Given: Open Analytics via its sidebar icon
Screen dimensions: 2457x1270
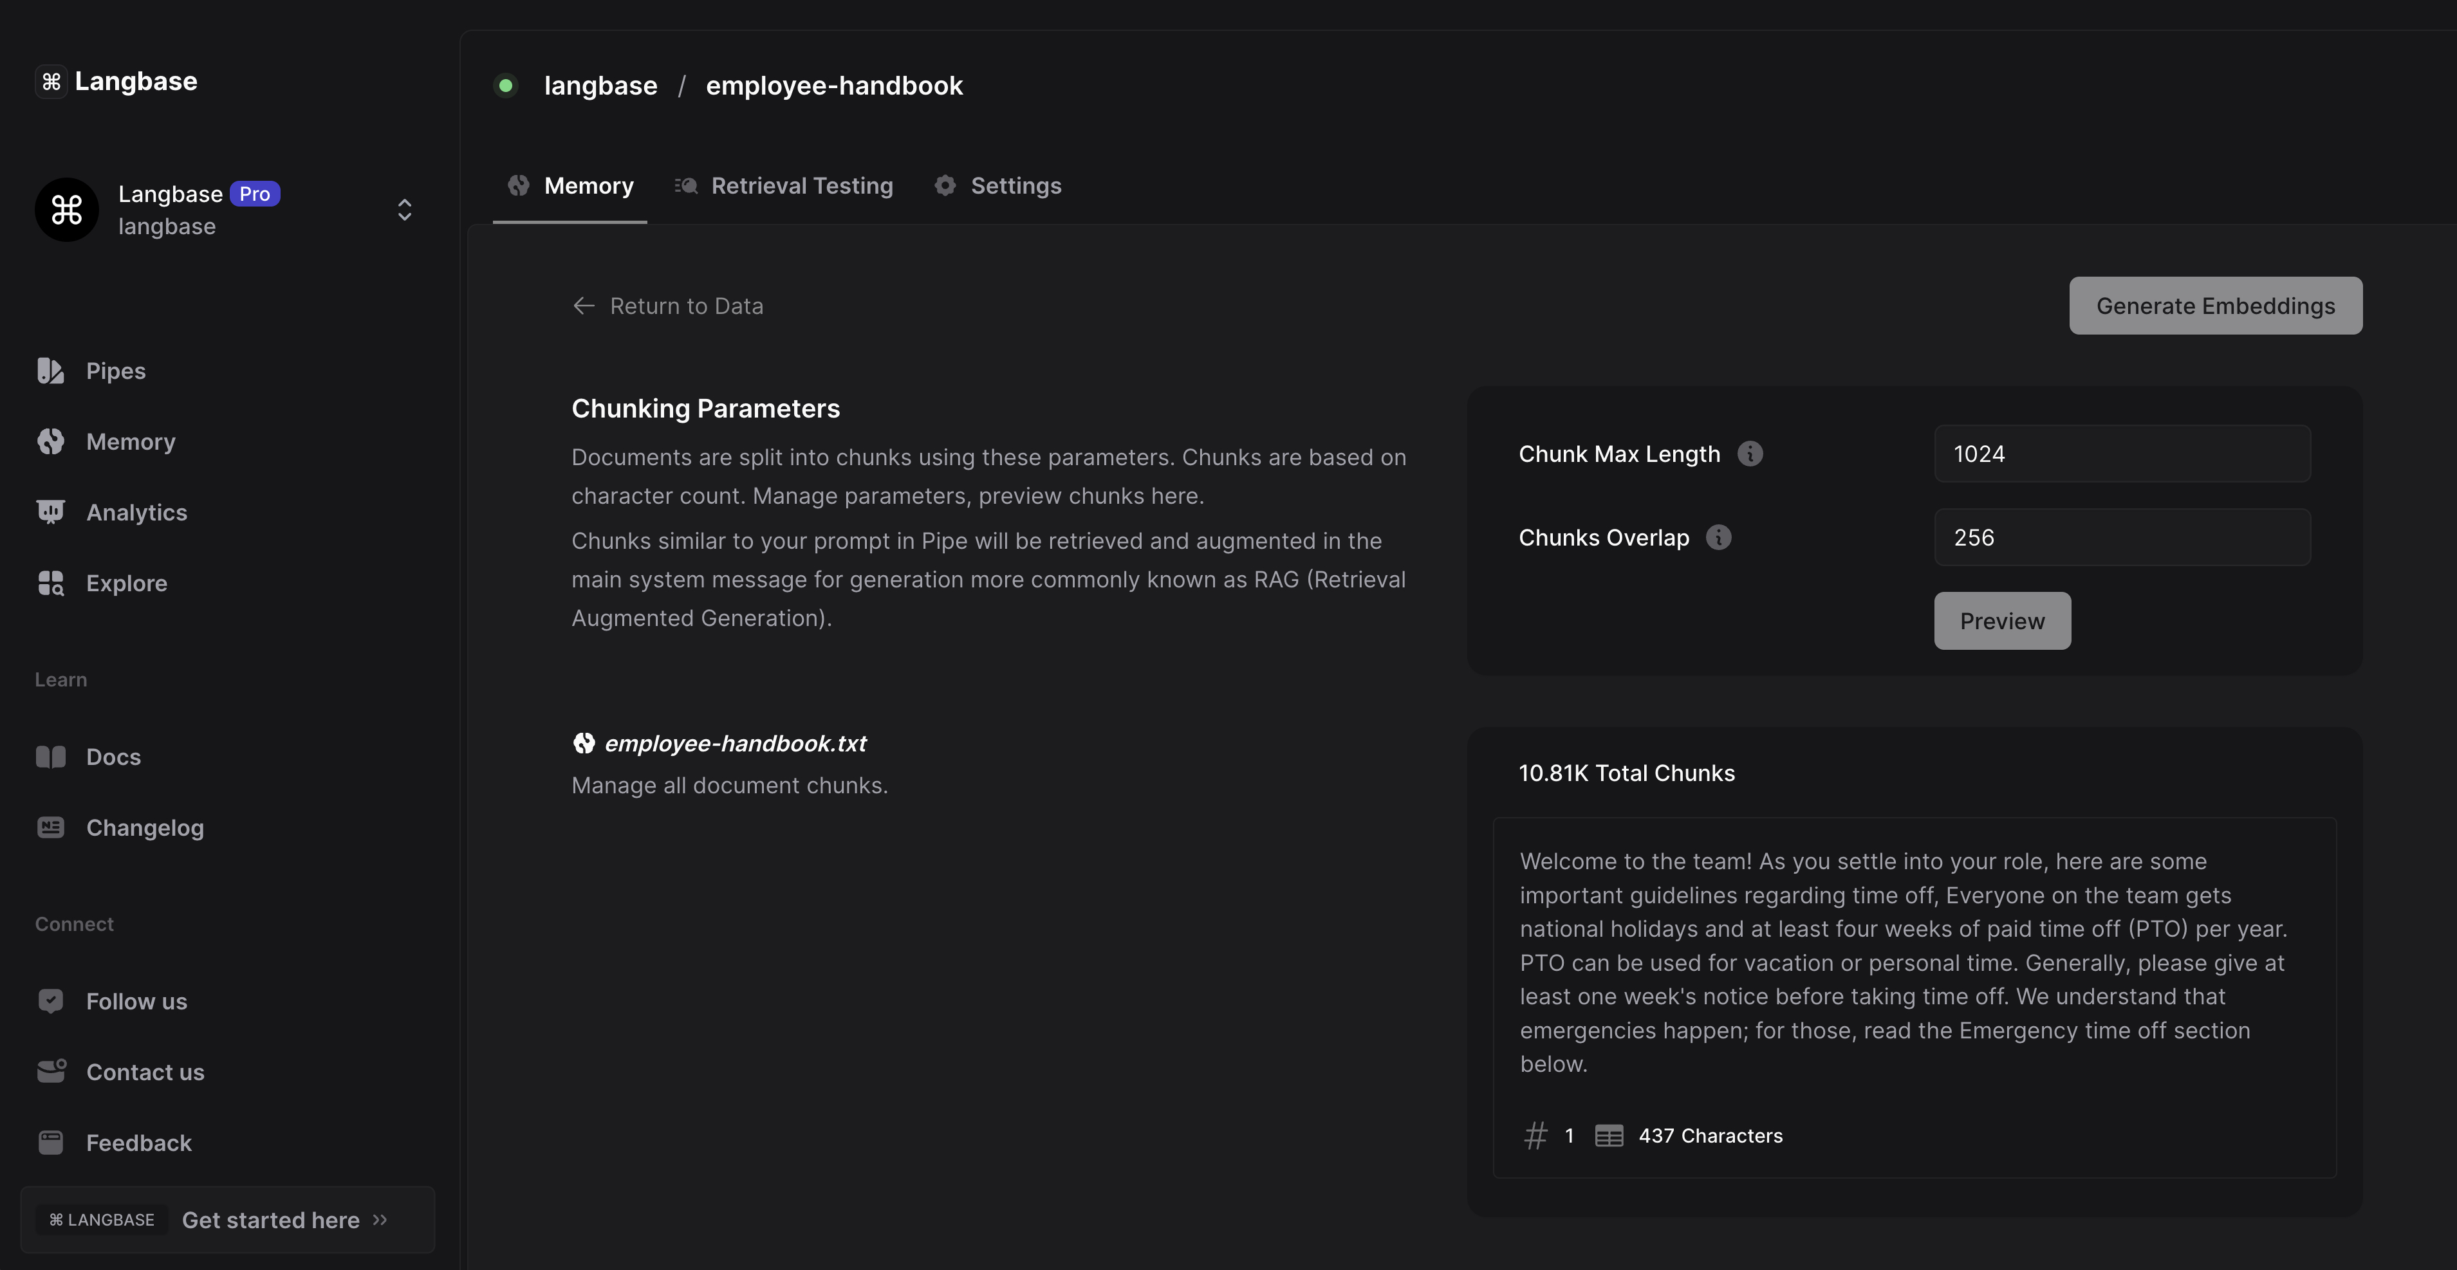Looking at the screenshot, I should pos(51,512).
